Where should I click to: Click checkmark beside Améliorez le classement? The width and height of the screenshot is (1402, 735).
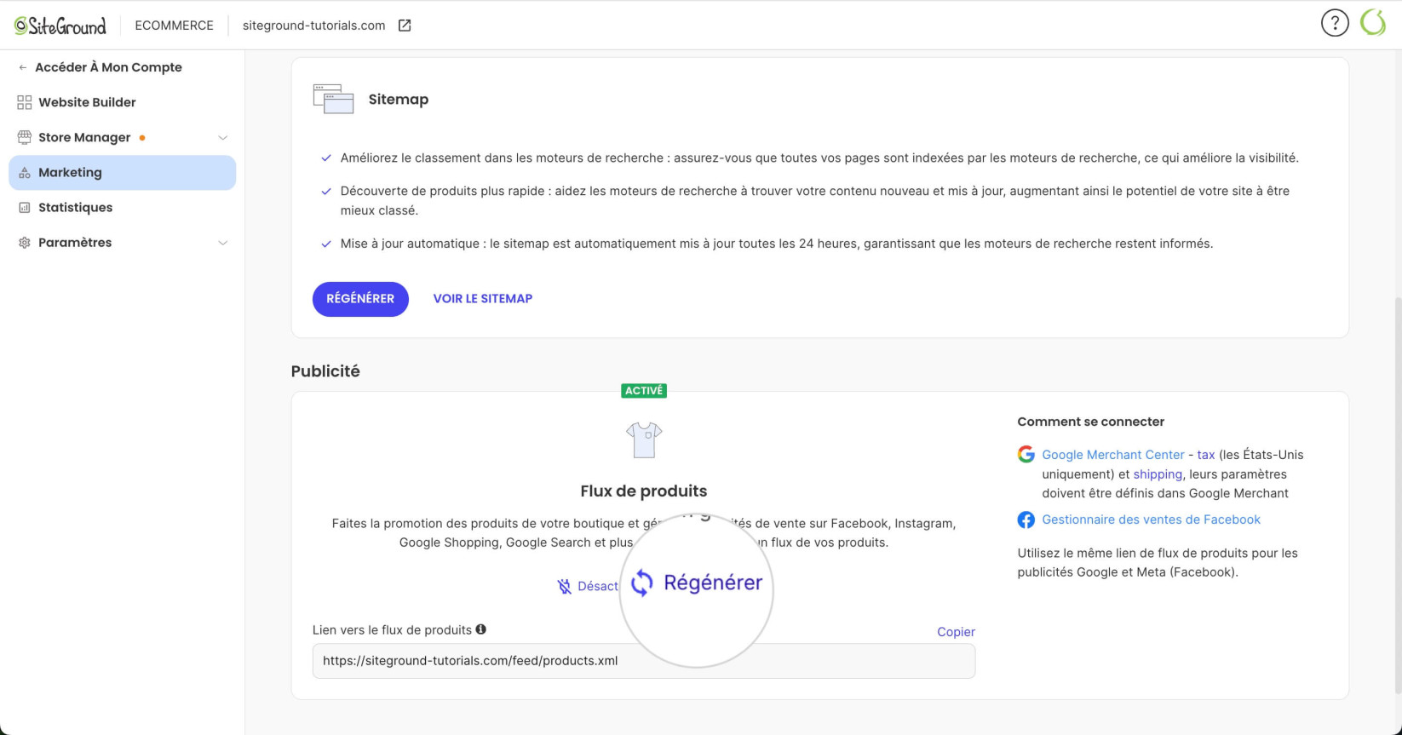click(x=326, y=158)
